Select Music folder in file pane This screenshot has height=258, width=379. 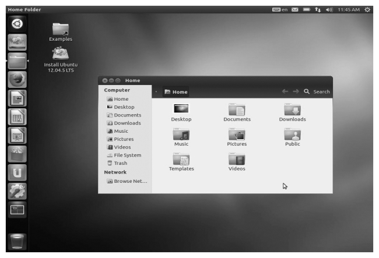tap(181, 137)
